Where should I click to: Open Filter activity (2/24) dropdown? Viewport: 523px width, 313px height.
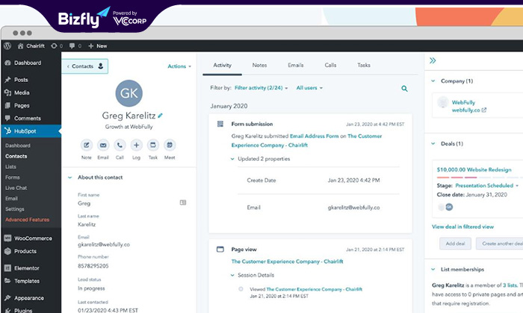(x=261, y=88)
